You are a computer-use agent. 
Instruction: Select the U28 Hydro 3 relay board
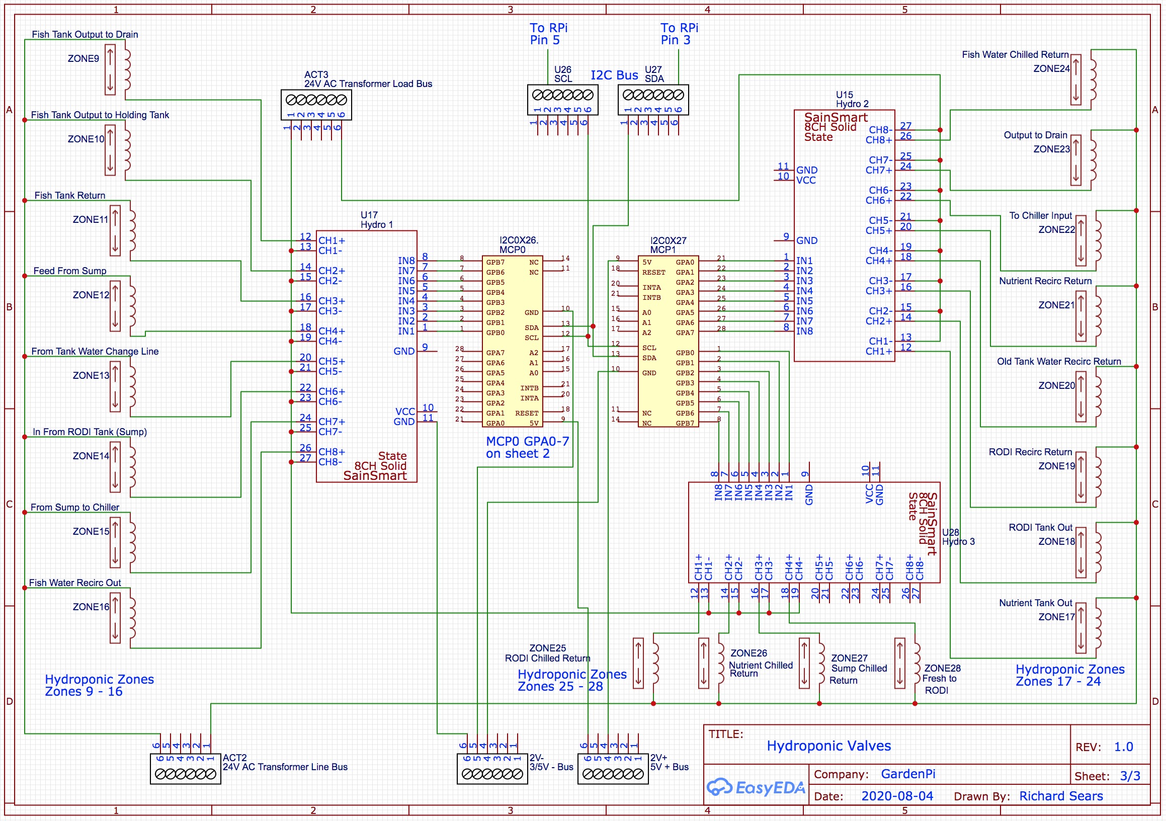point(814,533)
